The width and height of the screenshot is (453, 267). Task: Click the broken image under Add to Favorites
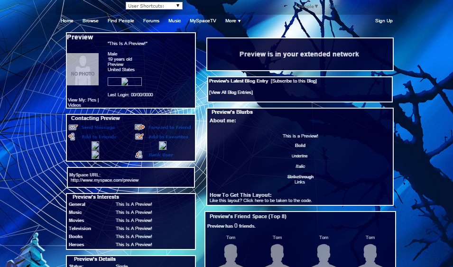[163, 145]
